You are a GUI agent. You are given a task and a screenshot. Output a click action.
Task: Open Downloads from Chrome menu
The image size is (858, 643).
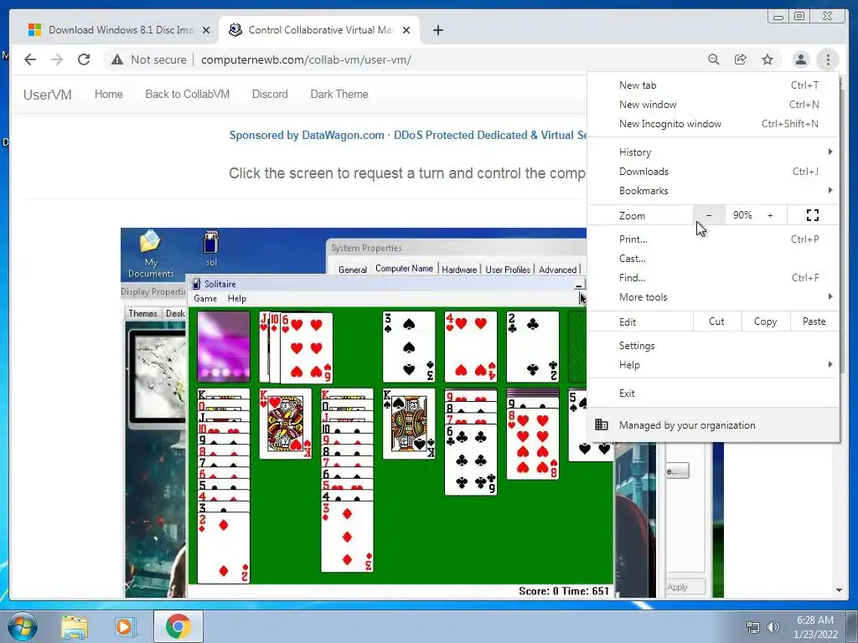713,172
